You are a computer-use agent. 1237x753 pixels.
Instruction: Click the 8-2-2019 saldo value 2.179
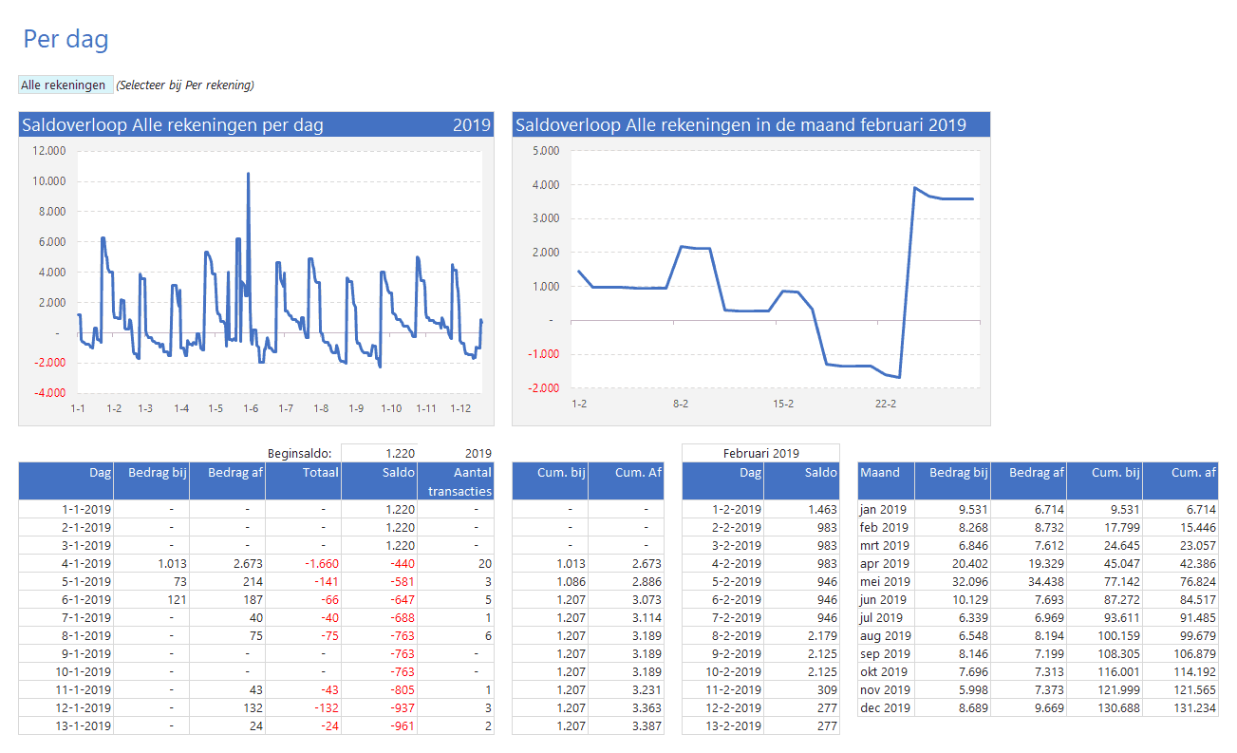click(801, 635)
